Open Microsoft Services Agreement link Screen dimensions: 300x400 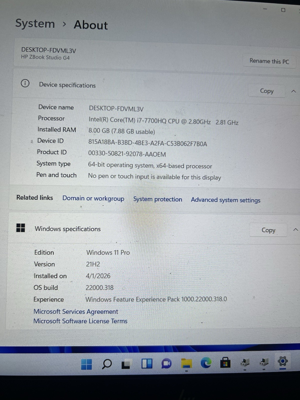[76, 311]
